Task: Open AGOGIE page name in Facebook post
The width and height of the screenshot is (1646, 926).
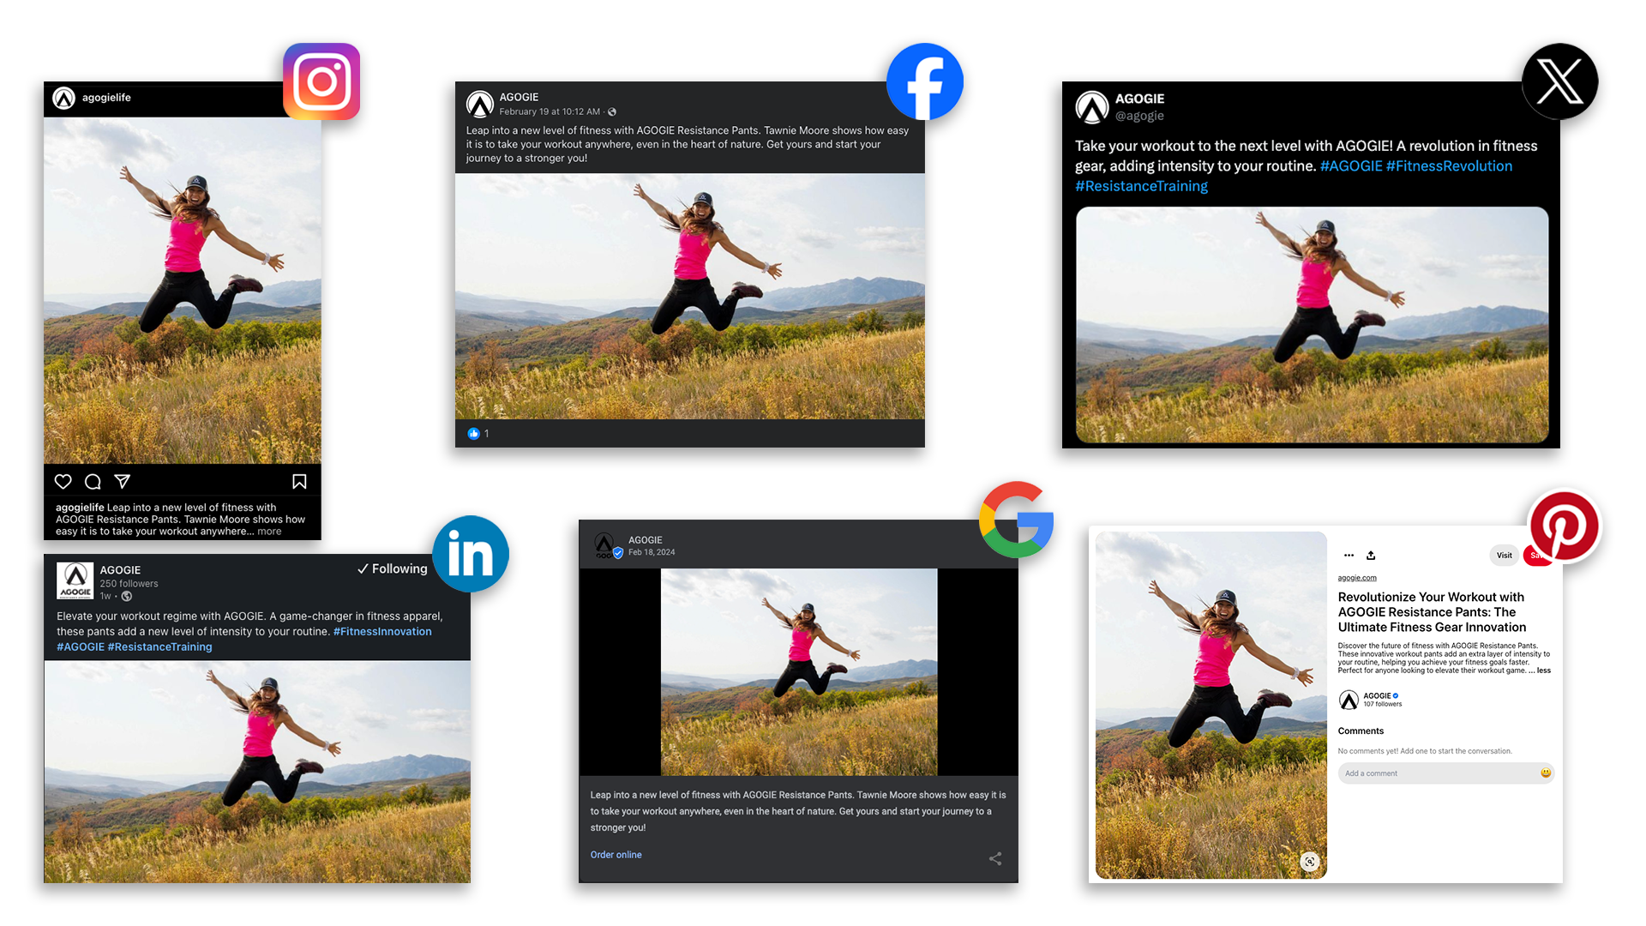Action: point(519,97)
